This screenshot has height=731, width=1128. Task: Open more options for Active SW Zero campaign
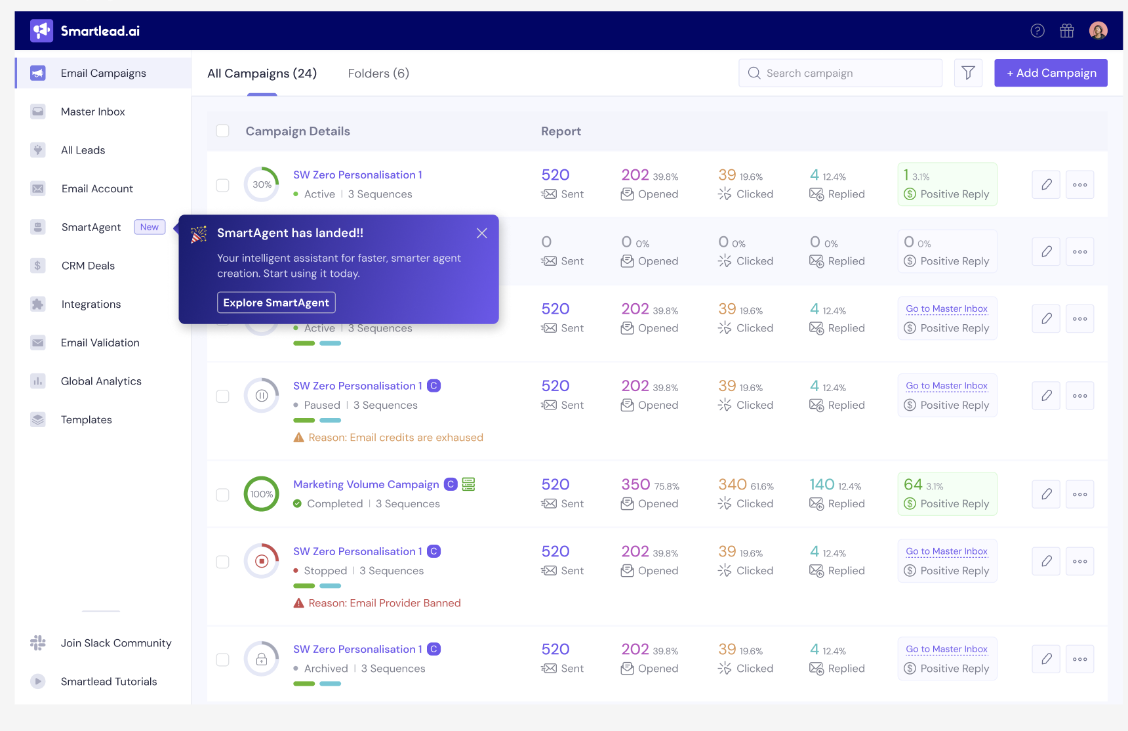1080,184
